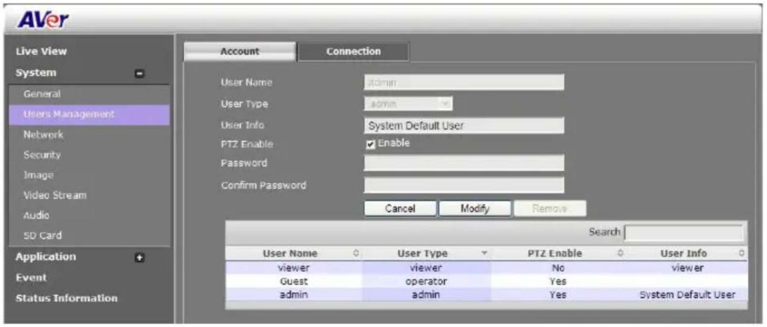Sort table by User Info arrows
This screenshot has width=767, height=327.
(x=742, y=253)
